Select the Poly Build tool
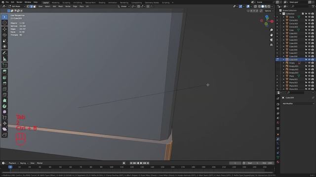Screen dimensions: 316x177 pyautogui.click(x=4, y=100)
